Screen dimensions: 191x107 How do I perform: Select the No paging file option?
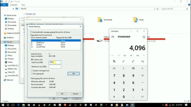[x=32, y=74]
